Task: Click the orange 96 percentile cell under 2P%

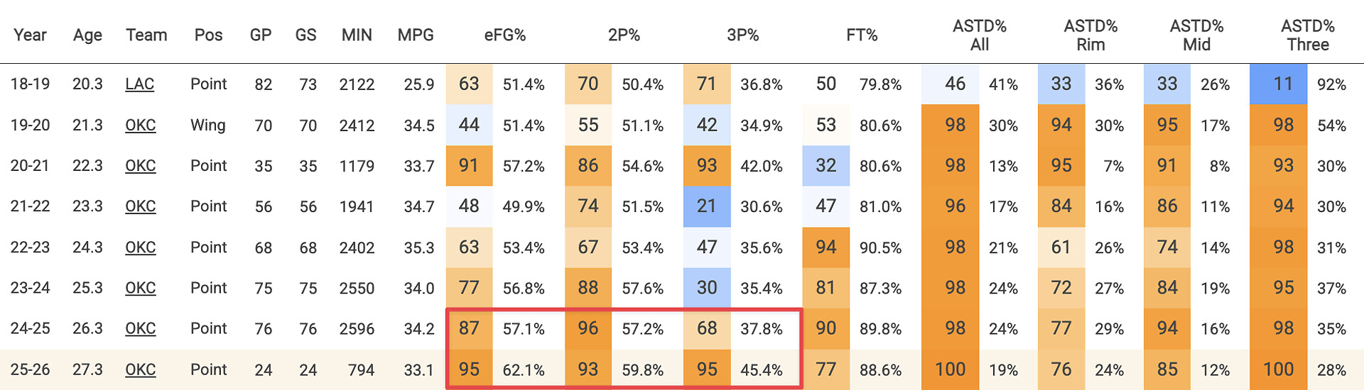Action: click(588, 329)
